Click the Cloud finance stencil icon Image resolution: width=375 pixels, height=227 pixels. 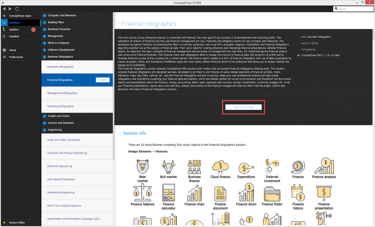(220, 167)
